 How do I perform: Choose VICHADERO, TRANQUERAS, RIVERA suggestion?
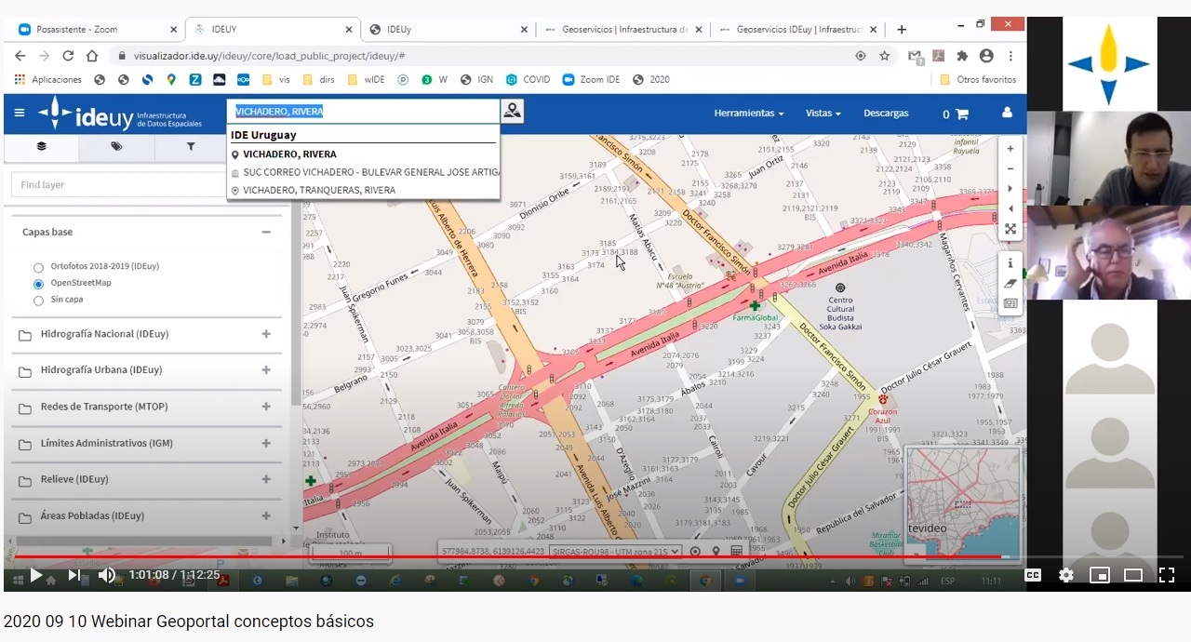364,190
